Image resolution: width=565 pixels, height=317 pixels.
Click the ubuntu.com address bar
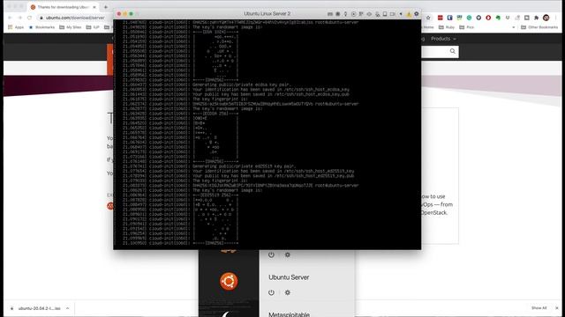(75, 18)
